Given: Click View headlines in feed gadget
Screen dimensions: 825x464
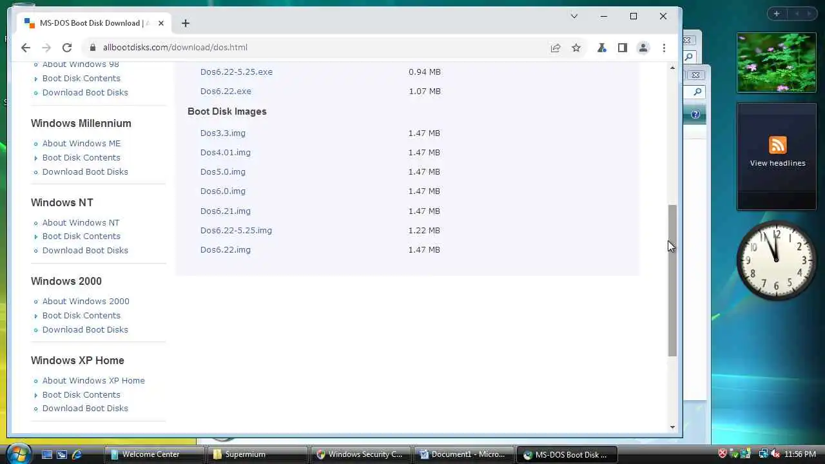Looking at the screenshot, I should (777, 163).
